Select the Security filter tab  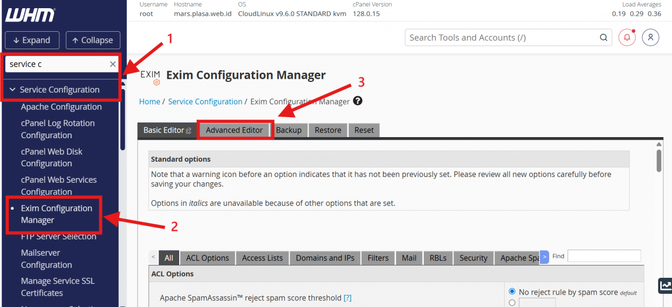coord(473,258)
